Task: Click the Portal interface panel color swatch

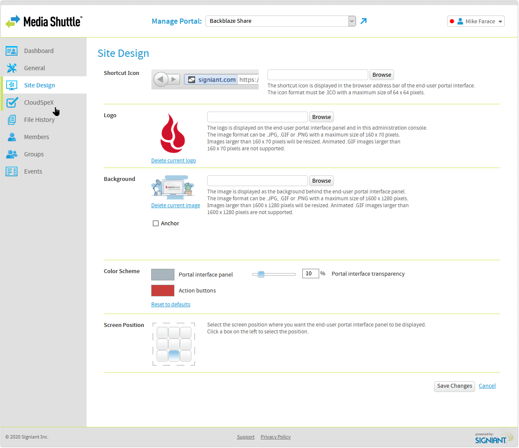Action: 163,274
